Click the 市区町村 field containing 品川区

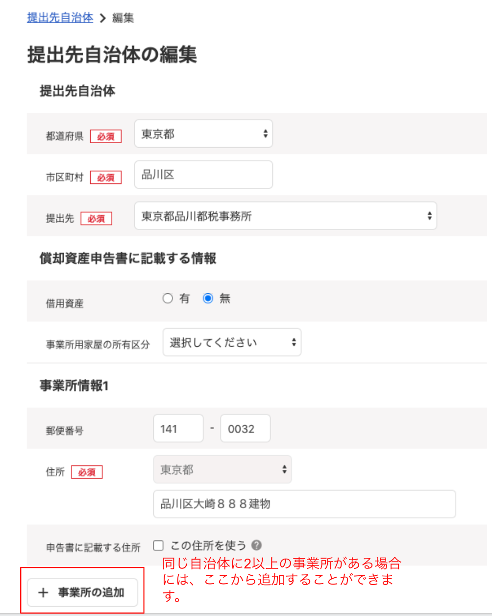[203, 175]
